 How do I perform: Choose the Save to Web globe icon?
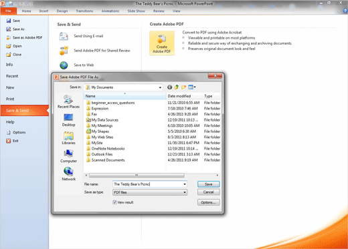(64, 65)
